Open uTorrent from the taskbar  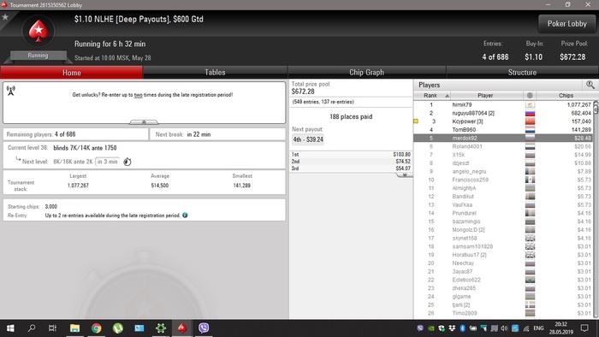pyautogui.click(x=118, y=328)
